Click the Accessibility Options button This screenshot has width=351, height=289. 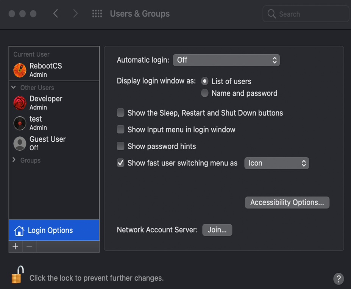[x=287, y=202]
